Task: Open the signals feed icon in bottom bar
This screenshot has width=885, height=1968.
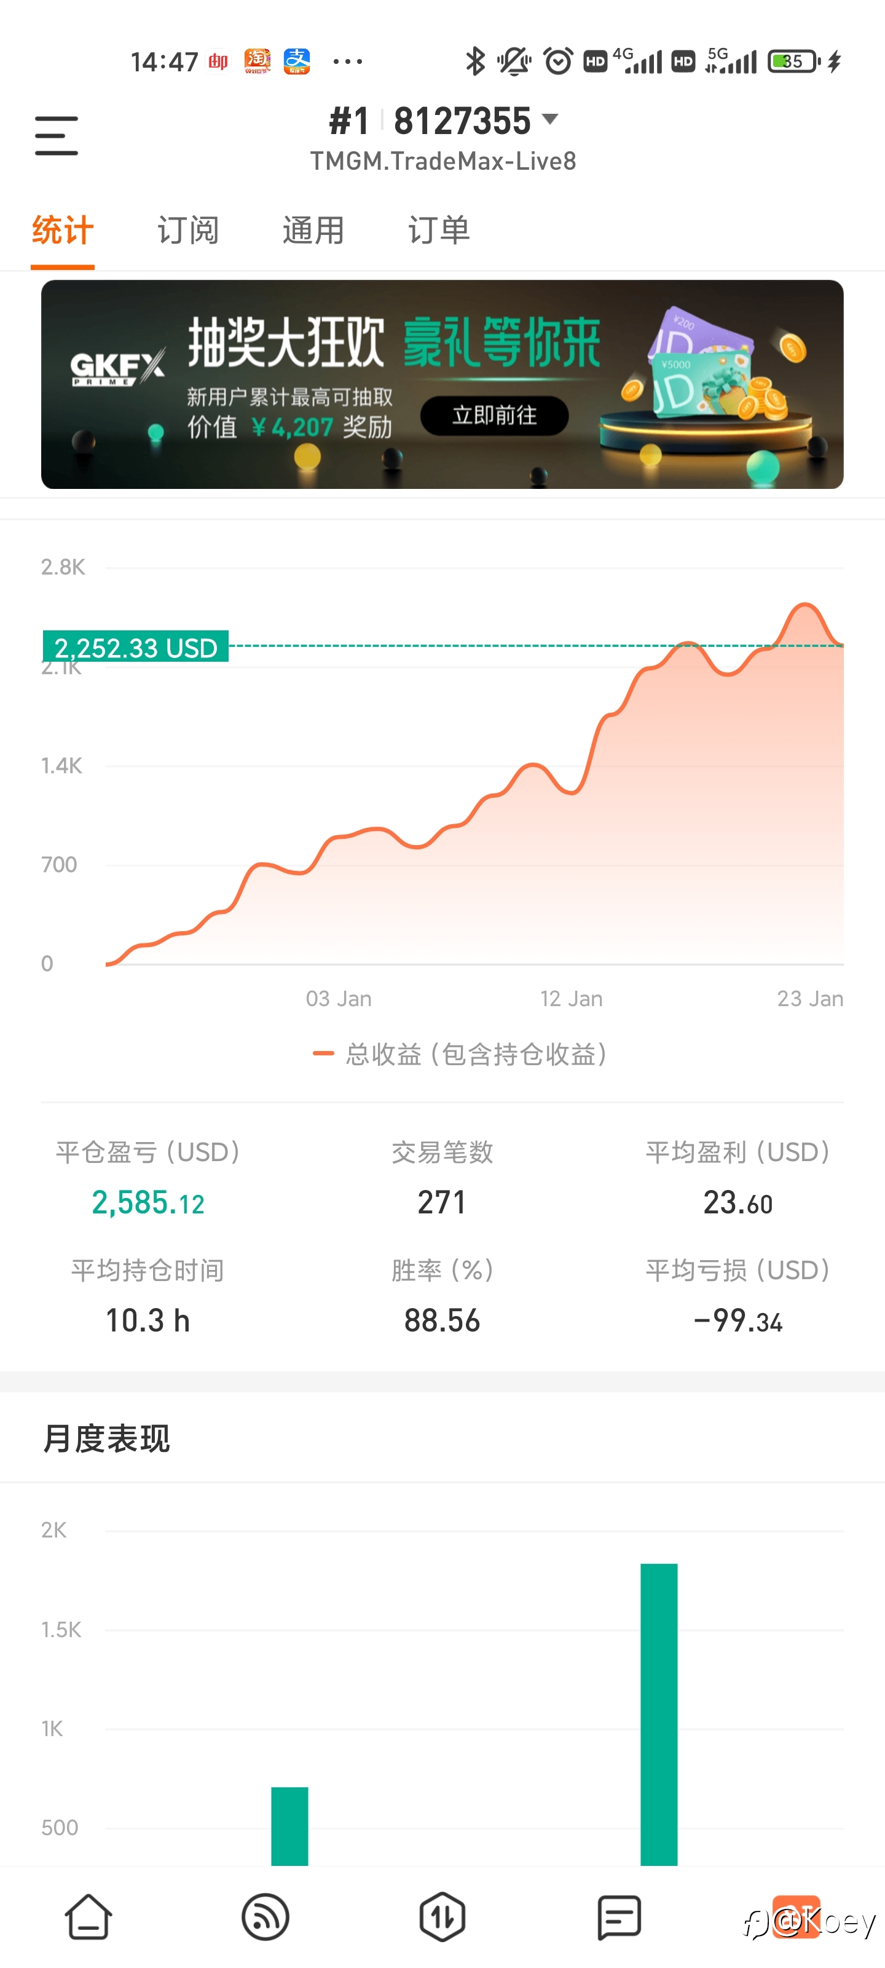Action: point(265,1916)
